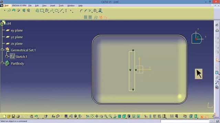Expand Sketch.1 node in tree
220x123 pixels.
(x=7, y=56)
